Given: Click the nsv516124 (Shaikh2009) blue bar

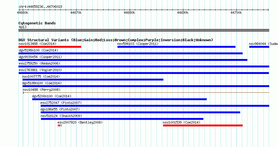Looking at the screenshot, I should click(122, 119).
